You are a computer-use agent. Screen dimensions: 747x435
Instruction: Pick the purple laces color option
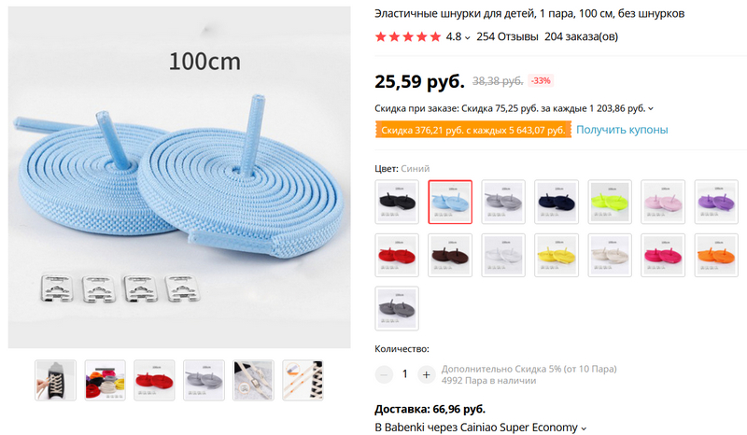click(716, 202)
